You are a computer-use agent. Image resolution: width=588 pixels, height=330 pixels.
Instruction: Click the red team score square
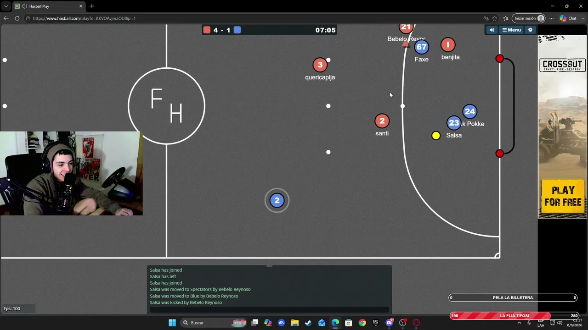[x=207, y=30]
